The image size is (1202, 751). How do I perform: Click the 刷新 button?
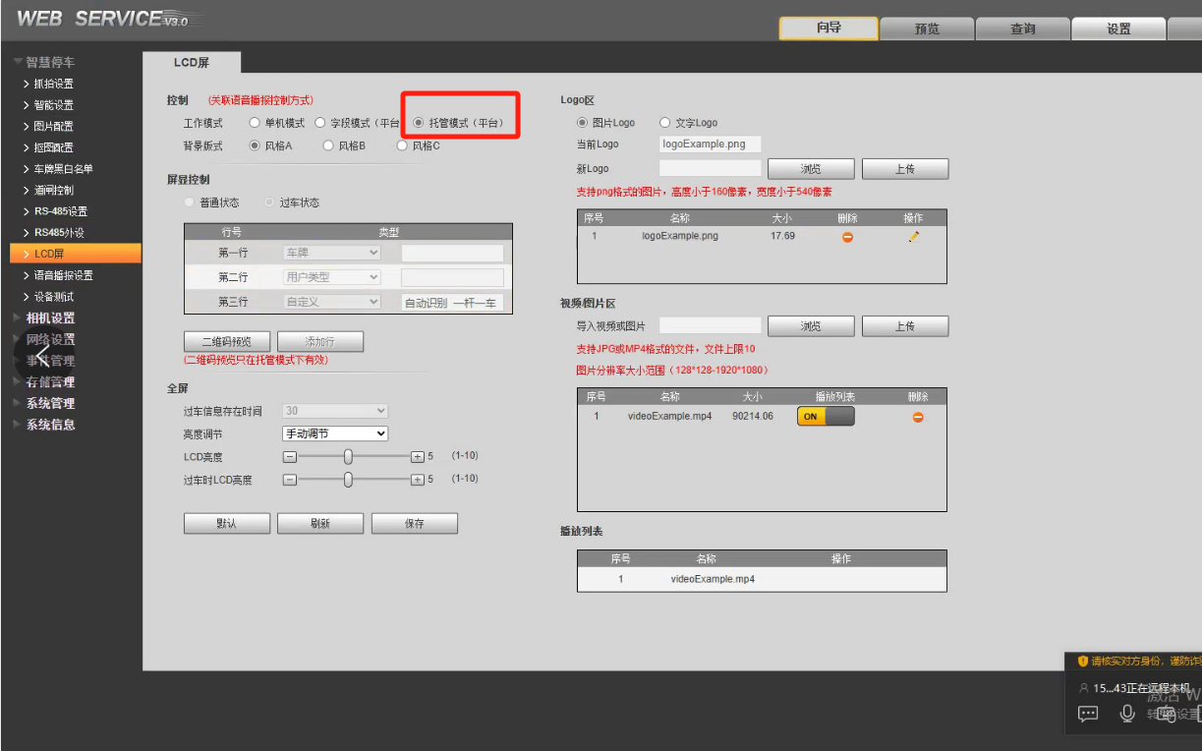320,523
